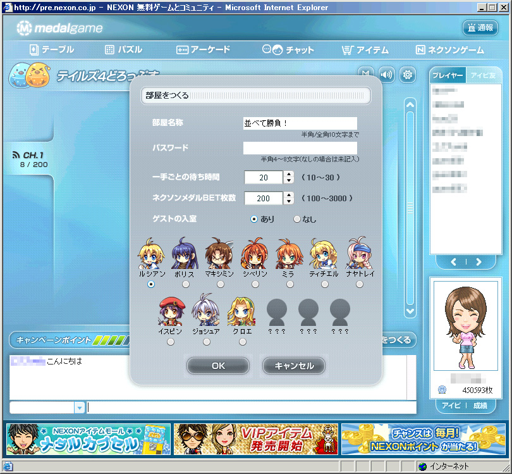Select the ボリス character radio button
512x474 pixels.
pos(186,284)
